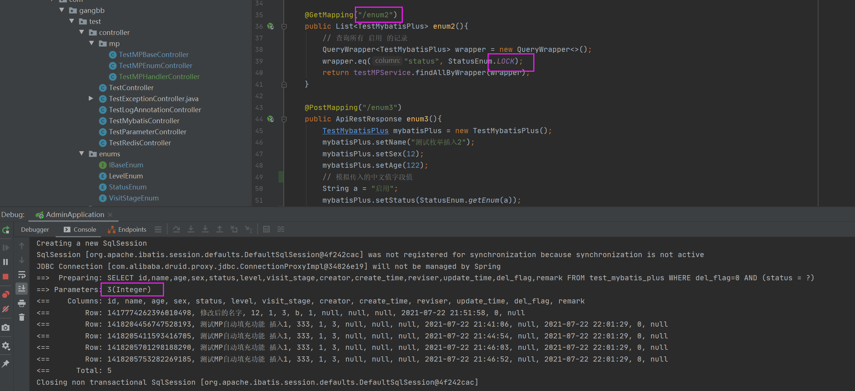Collapse the mp folder
The height and width of the screenshot is (391, 855).
click(x=92, y=43)
